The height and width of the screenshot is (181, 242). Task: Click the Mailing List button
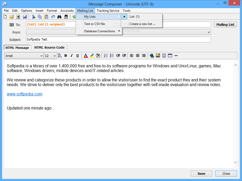pos(225,25)
